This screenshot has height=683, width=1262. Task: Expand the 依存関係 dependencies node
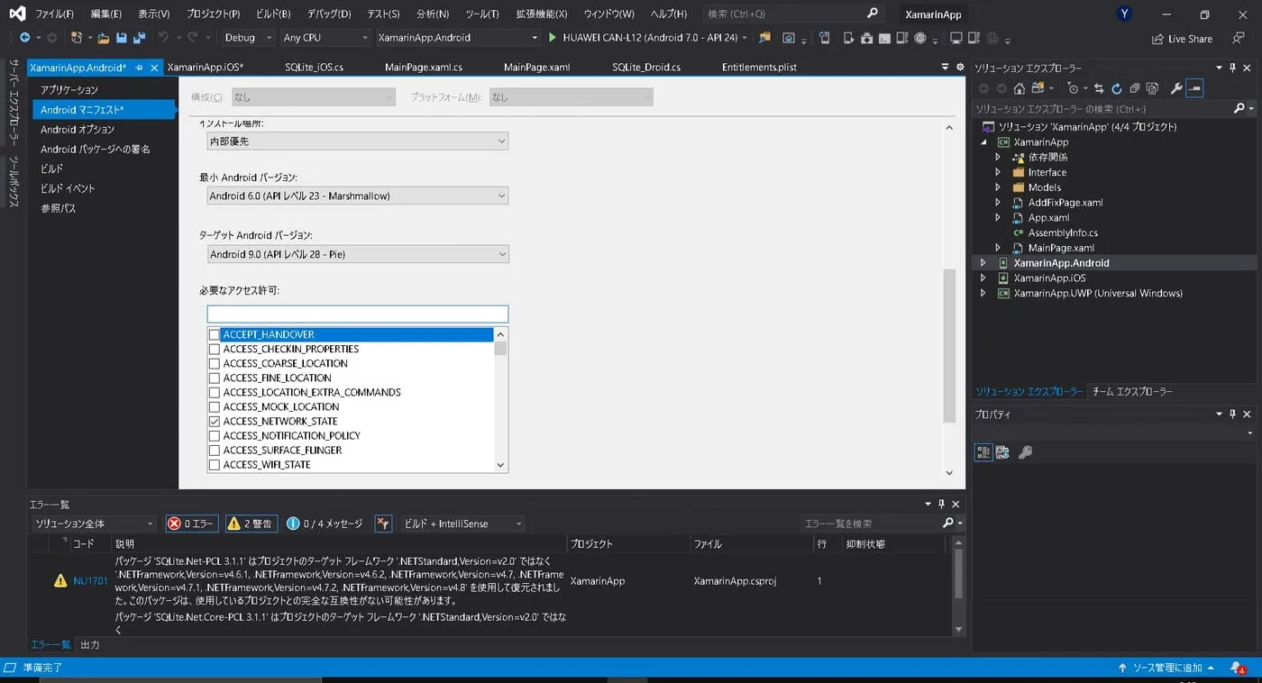pyautogui.click(x=998, y=157)
